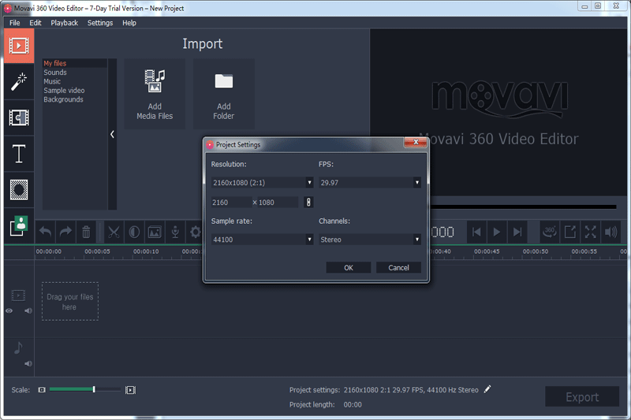631x420 pixels.
Task: Close the Project Settings dialog
Action: 416,142
